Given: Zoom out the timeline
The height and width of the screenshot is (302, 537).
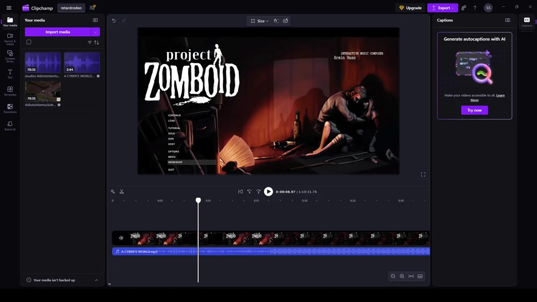Looking at the screenshot, I should pos(393,276).
